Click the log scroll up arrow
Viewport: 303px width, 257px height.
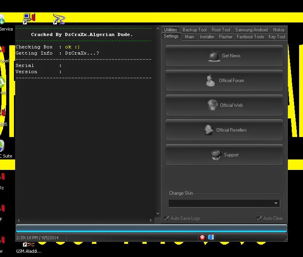157,28
